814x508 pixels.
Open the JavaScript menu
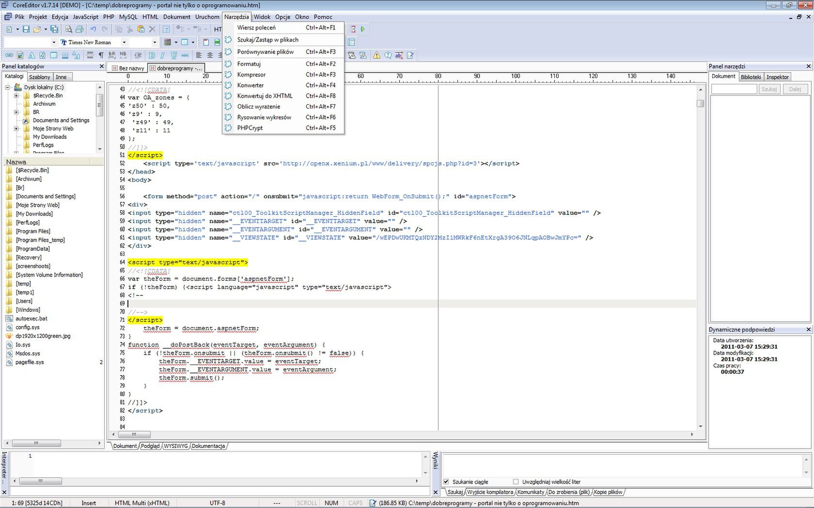85,16
